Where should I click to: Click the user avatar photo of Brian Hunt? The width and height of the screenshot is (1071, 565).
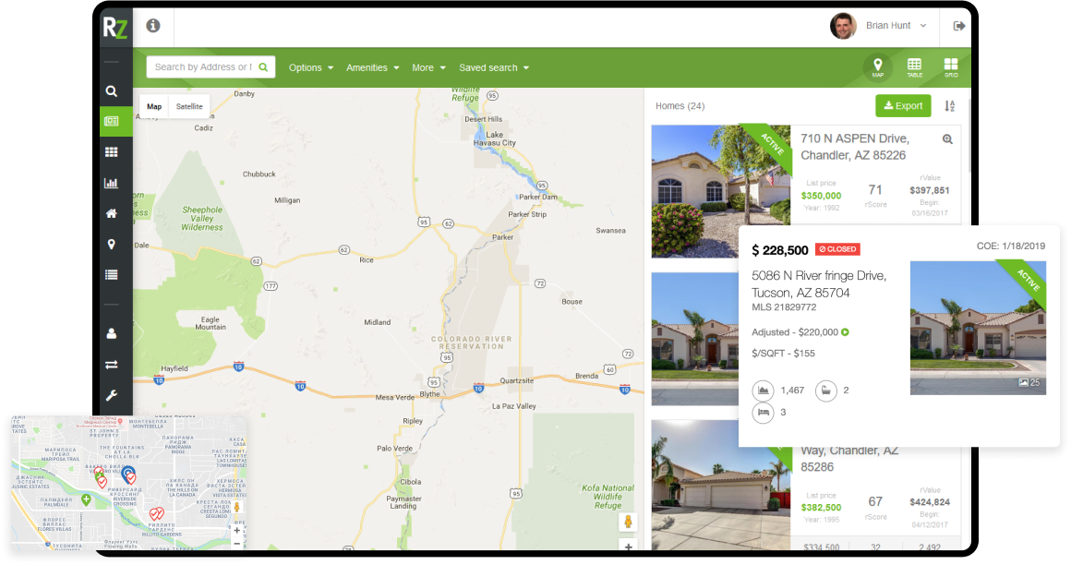click(x=843, y=26)
